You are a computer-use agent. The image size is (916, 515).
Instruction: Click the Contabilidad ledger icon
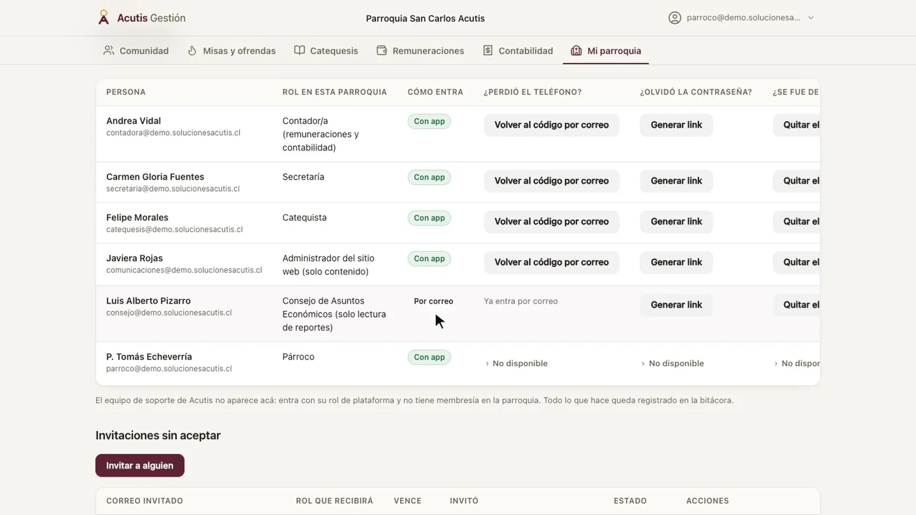tap(488, 50)
